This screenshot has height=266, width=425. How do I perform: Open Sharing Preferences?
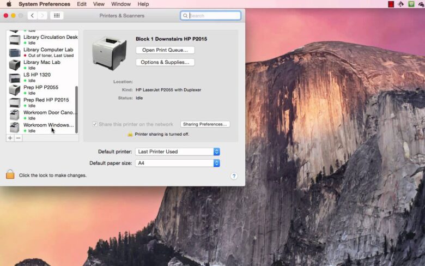pyautogui.click(x=205, y=124)
